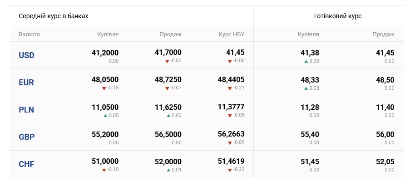Open the EUR currency link

26,83
